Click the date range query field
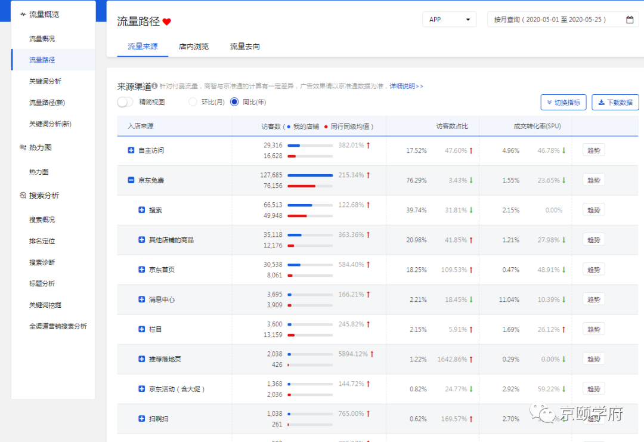Image resolution: width=644 pixels, height=442 pixels. pos(563,20)
